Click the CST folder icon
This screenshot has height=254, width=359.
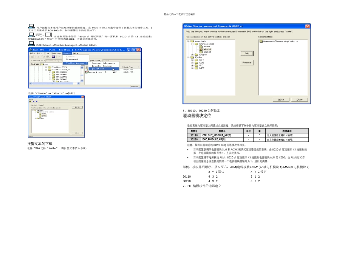[197, 60]
